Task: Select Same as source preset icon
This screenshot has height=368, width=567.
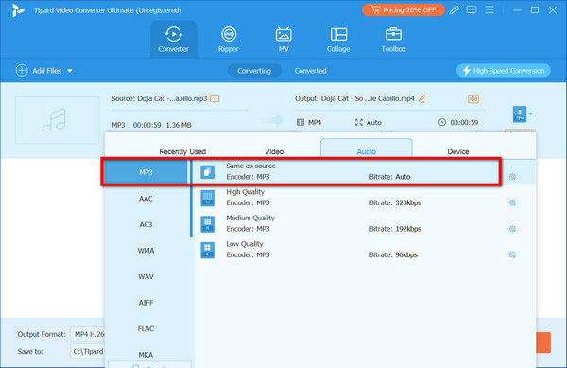Action: 208,172
